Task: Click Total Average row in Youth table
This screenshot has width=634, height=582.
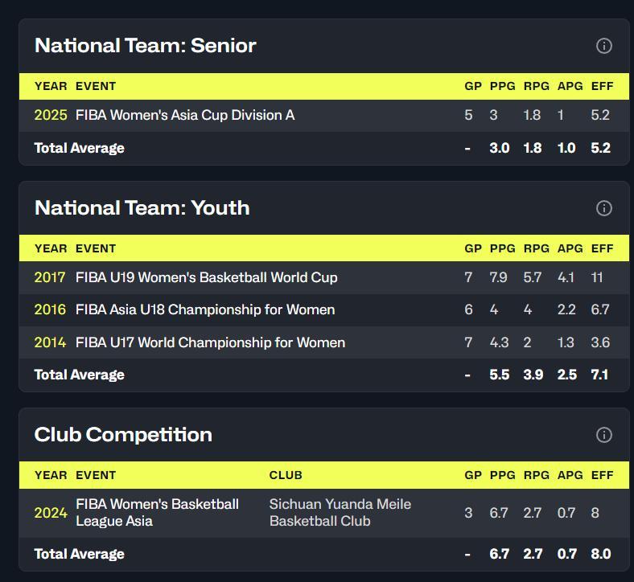Action: click(x=324, y=375)
